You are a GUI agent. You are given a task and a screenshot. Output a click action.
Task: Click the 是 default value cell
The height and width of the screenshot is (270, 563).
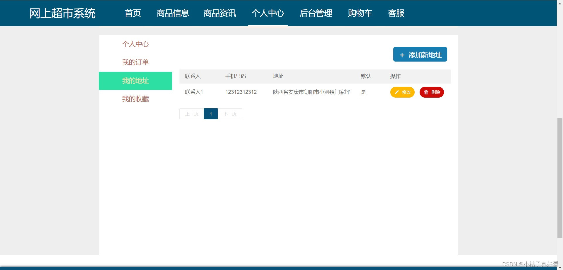(364, 92)
